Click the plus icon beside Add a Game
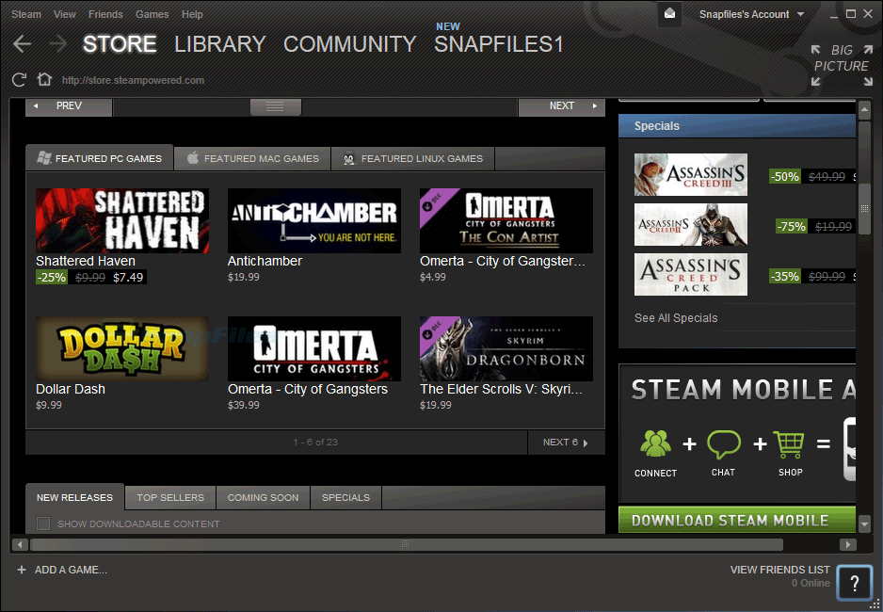This screenshot has height=612, width=883. [22, 570]
